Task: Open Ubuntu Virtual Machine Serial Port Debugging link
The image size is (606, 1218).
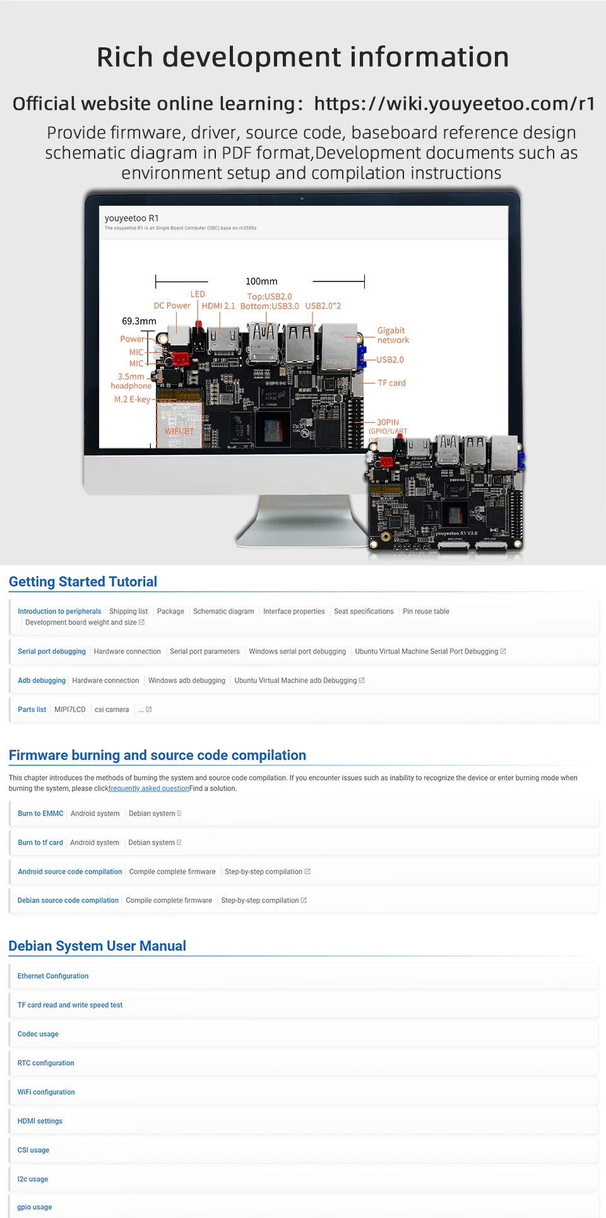Action: pyautogui.click(x=427, y=651)
